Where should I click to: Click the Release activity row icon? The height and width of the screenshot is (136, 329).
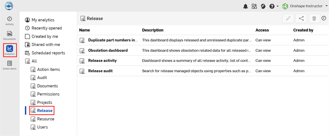point(82,61)
